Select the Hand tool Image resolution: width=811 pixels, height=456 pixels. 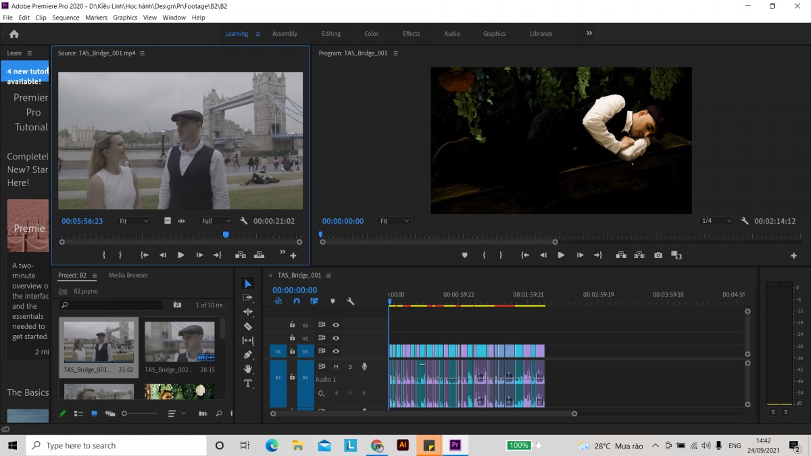coord(248,369)
